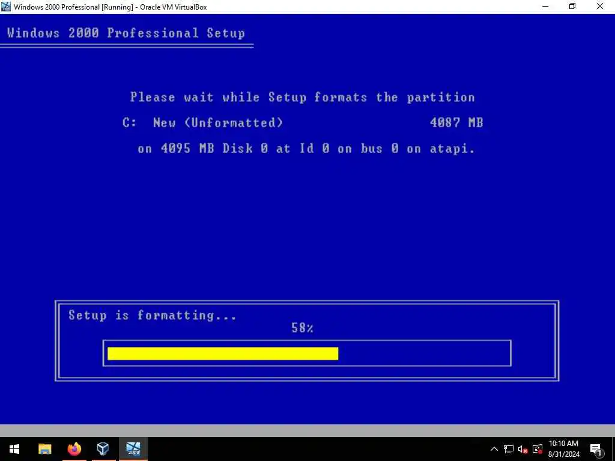
Task: Open the tray icon beside the volume
Action: pos(538,449)
